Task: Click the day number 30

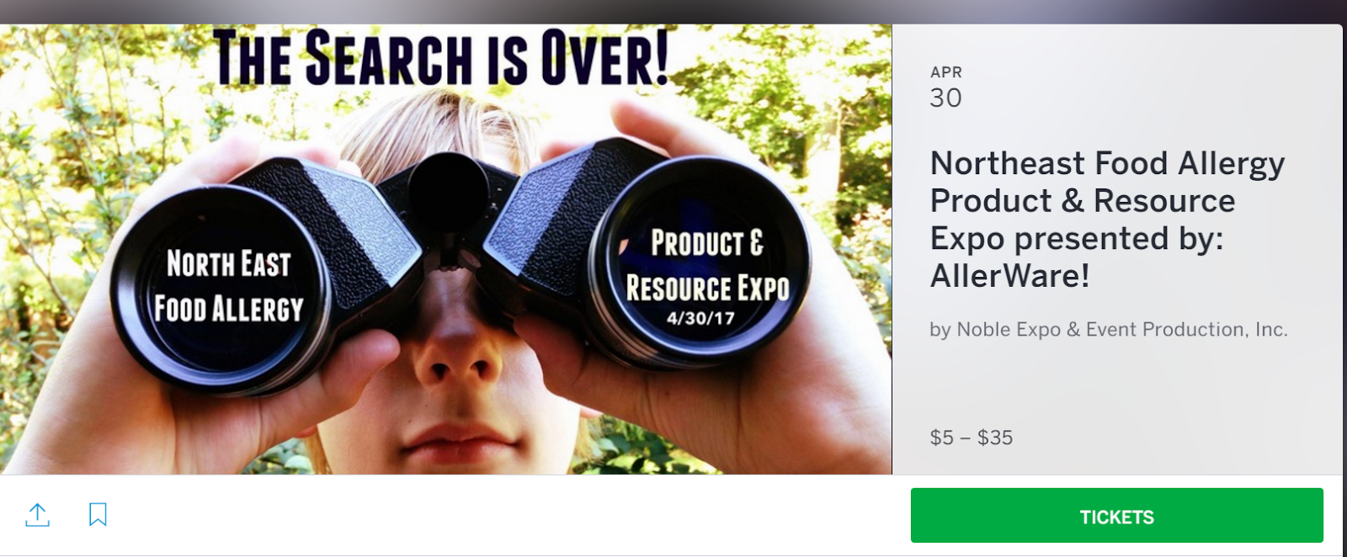Action: tap(945, 98)
